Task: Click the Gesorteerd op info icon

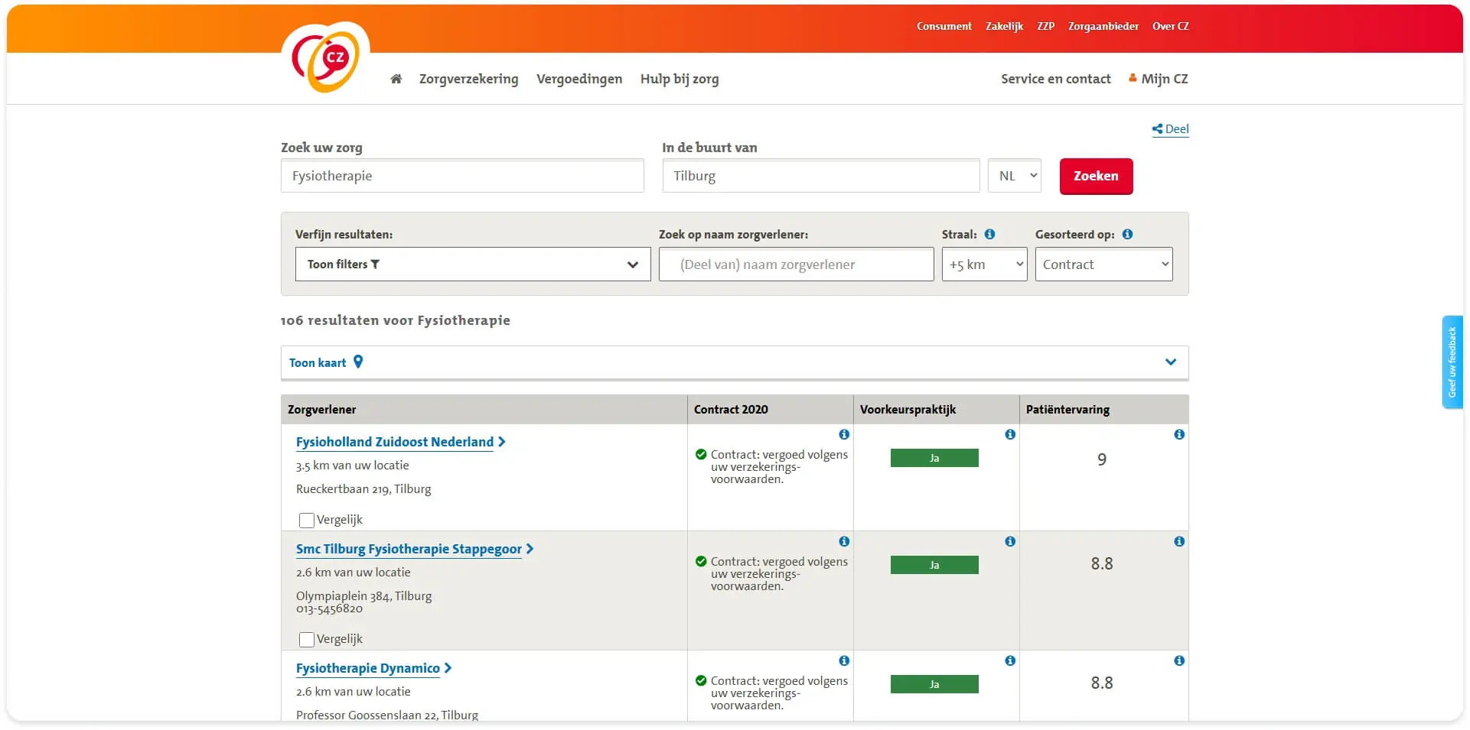Action: pyautogui.click(x=1127, y=234)
